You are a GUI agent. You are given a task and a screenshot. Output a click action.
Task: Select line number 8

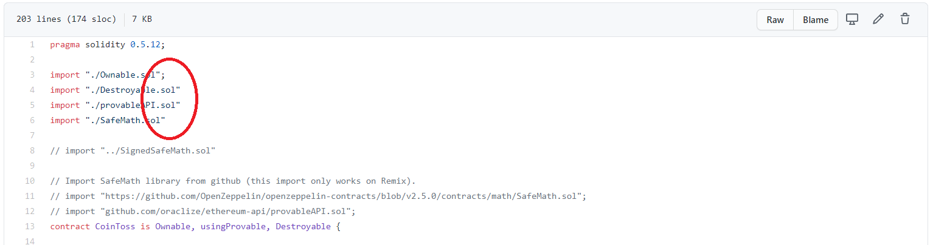click(x=32, y=150)
